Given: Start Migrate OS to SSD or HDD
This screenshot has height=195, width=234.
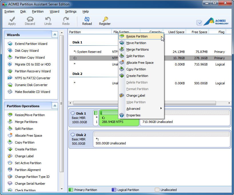Looking at the screenshot, I should pyautogui.click(x=33, y=64).
